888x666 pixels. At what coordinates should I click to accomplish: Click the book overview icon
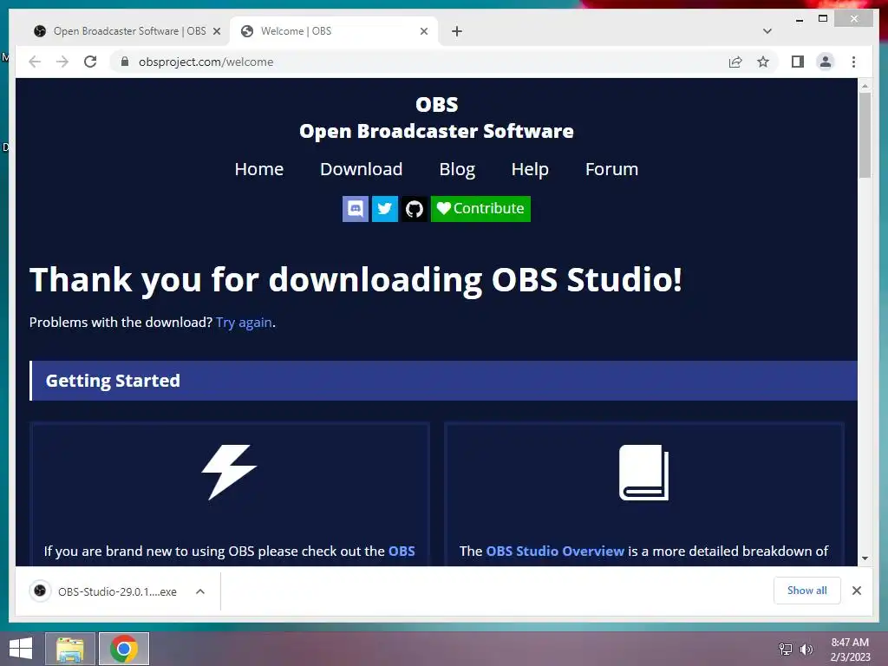tap(644, 473)
